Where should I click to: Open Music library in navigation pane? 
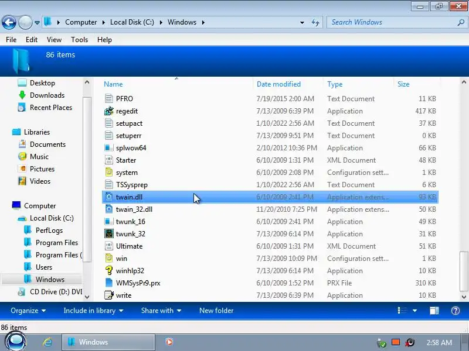pyautogui.click(x=39, y=156)
